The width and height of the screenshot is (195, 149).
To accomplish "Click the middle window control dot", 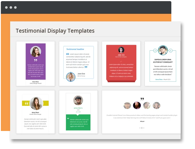I will [11, 7].
